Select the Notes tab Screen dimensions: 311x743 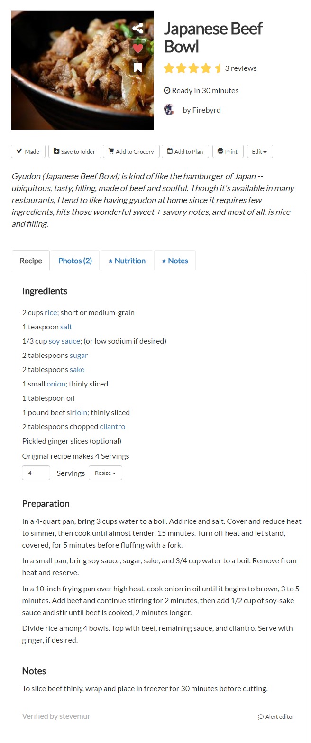tap(174, 261)
